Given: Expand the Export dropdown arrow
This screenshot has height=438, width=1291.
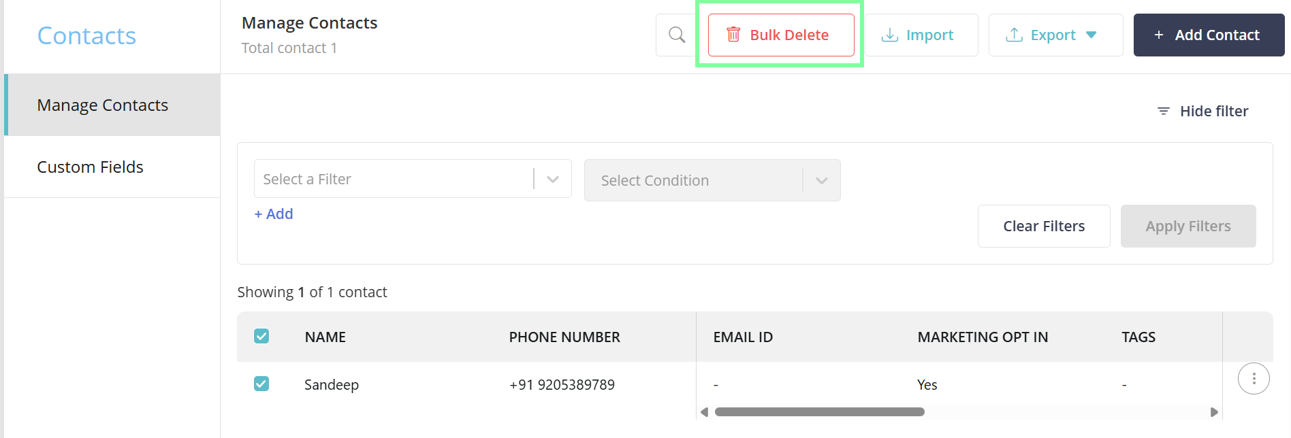Looking at the screenshot, I should click(x=1091, y=35).
